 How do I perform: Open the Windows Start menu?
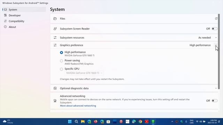click(x=70, y=122)
